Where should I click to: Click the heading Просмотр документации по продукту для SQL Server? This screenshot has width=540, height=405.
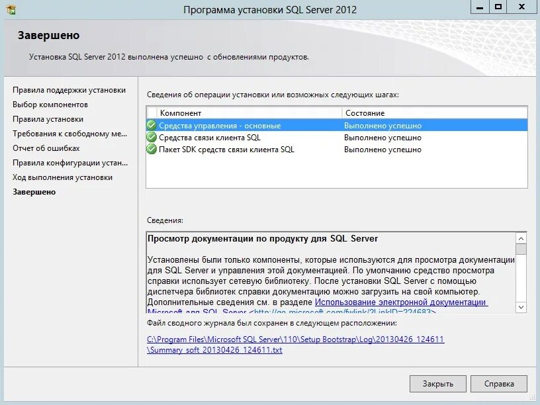[263, 239]
